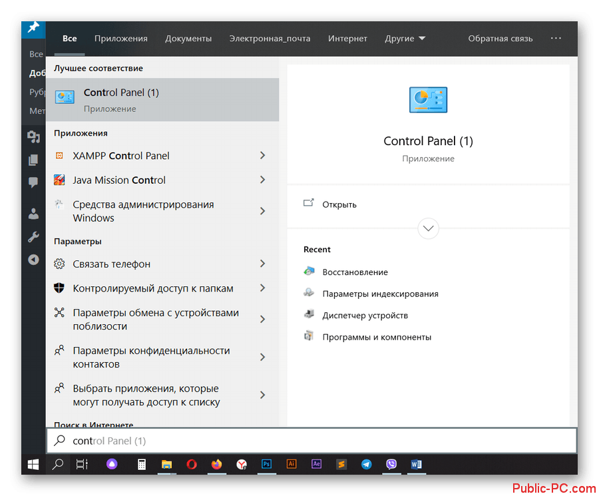Open the Calculator taskbar icon
The width and height of the screenshot is (599, 496).
pos(142,464)
